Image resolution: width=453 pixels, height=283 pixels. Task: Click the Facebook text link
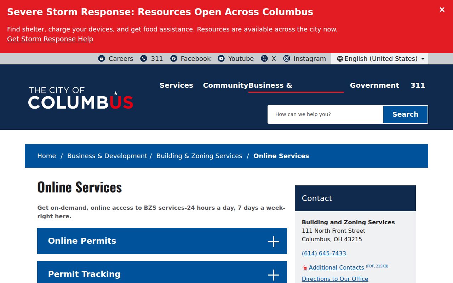[x=196, y=59]
